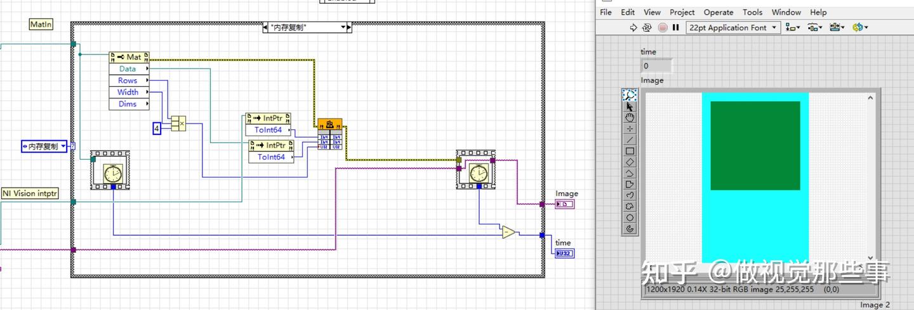Select the Selection pointer tool in the image palette
This screenshot has height=310, width=914.
(x=630, y=107)
